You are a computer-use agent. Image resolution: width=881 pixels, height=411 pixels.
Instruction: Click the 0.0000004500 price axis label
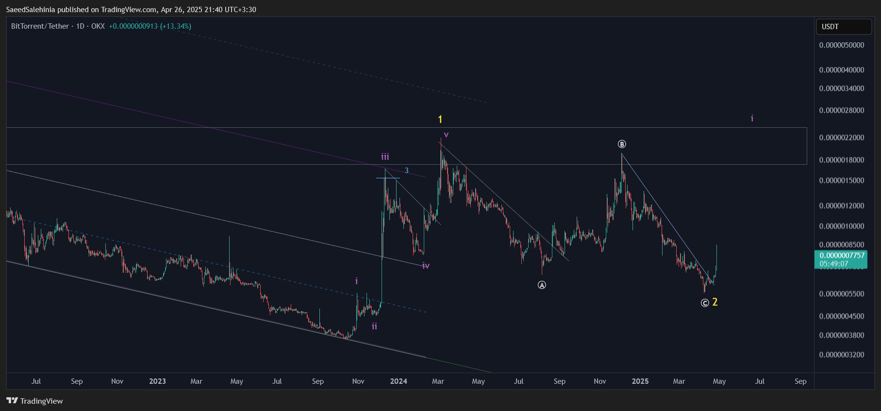[x=842, y=316]
